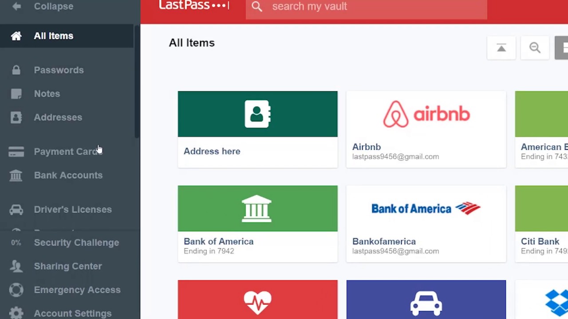Open the Payment Cards section

(x=67, y=152)
